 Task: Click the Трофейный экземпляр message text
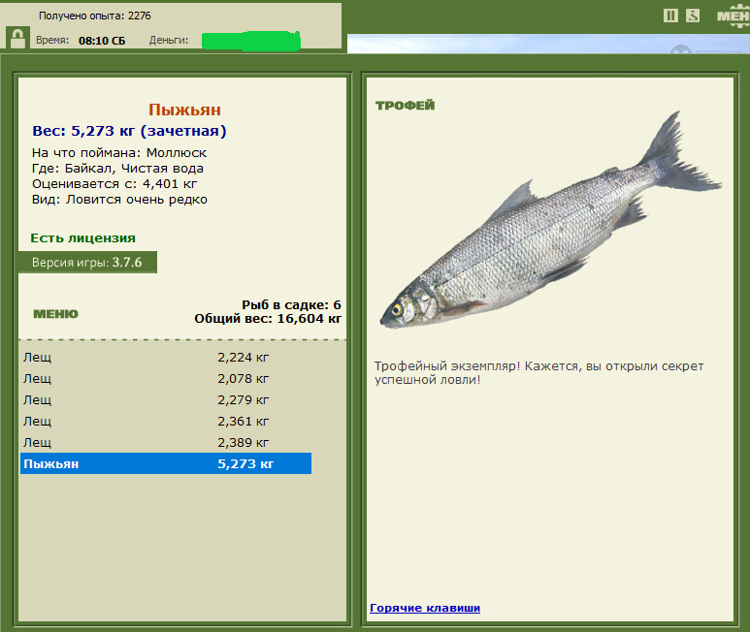(539, 373)
